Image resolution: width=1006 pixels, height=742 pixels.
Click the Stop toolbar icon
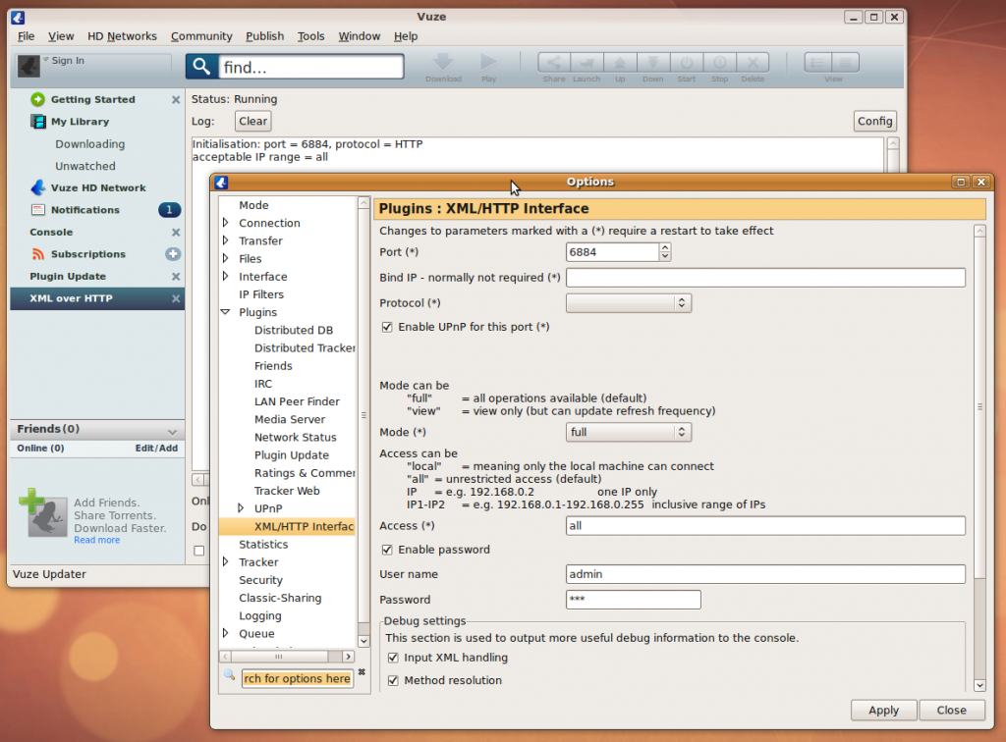point(720,63)
